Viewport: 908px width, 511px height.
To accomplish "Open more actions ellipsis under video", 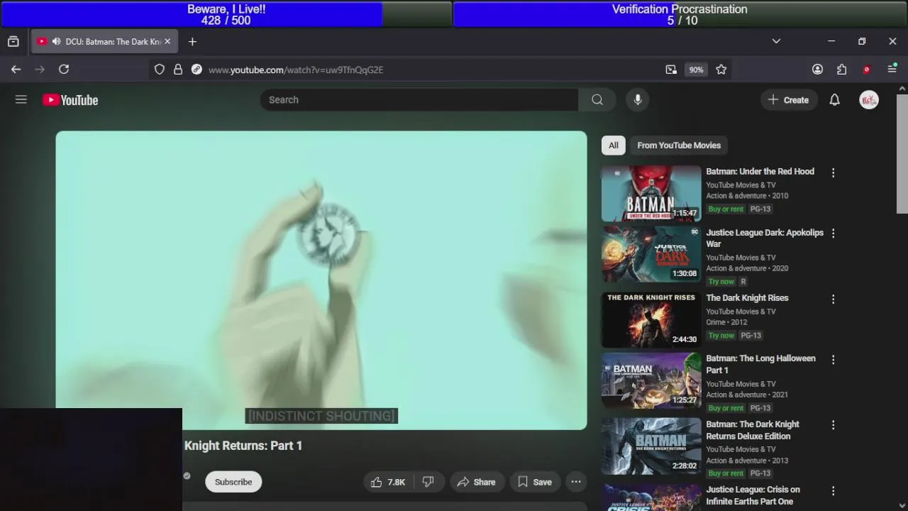I will point(576,482).
